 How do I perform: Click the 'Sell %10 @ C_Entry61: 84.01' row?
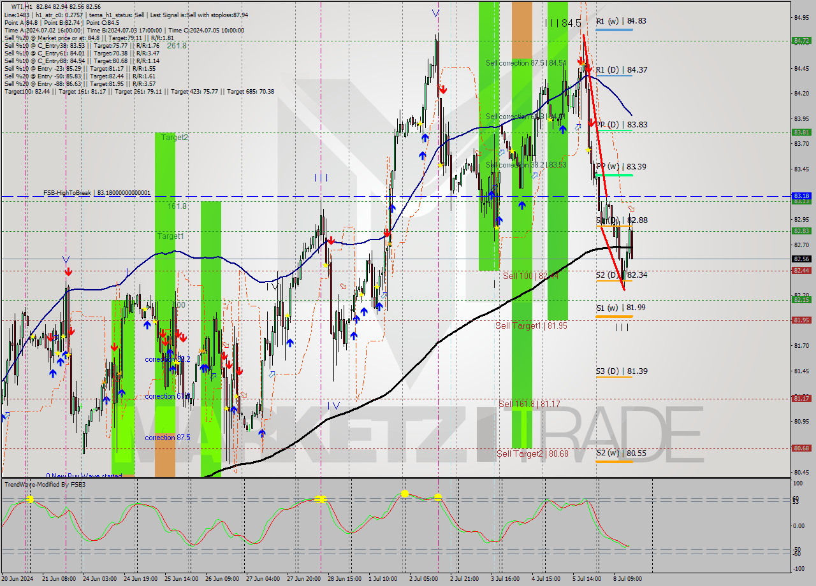click(82, 53)
